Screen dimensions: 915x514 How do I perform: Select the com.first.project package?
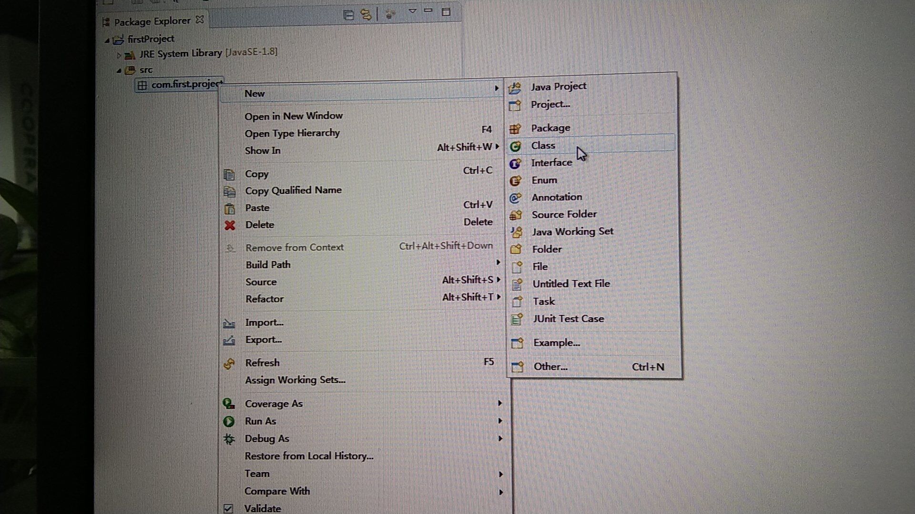click(x=180, y=85)
